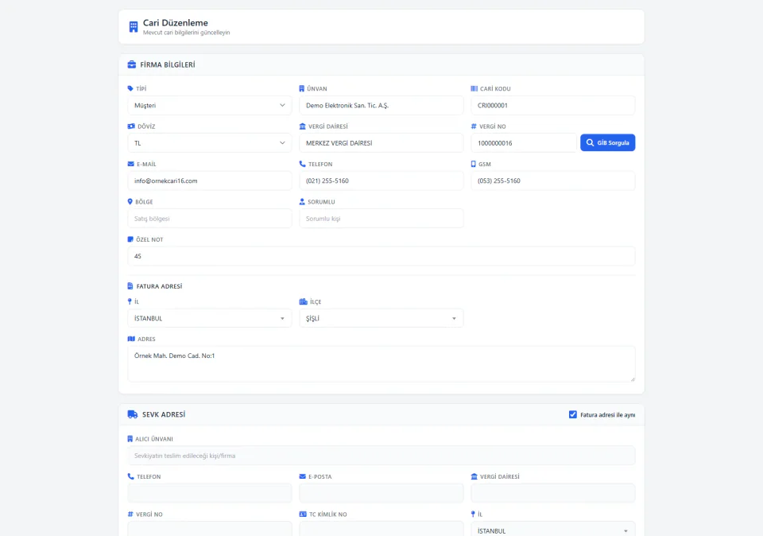This screenshot has height=536, width=763.
Task: Click the map icon beside ADRES label
Action: click(131, 339)
